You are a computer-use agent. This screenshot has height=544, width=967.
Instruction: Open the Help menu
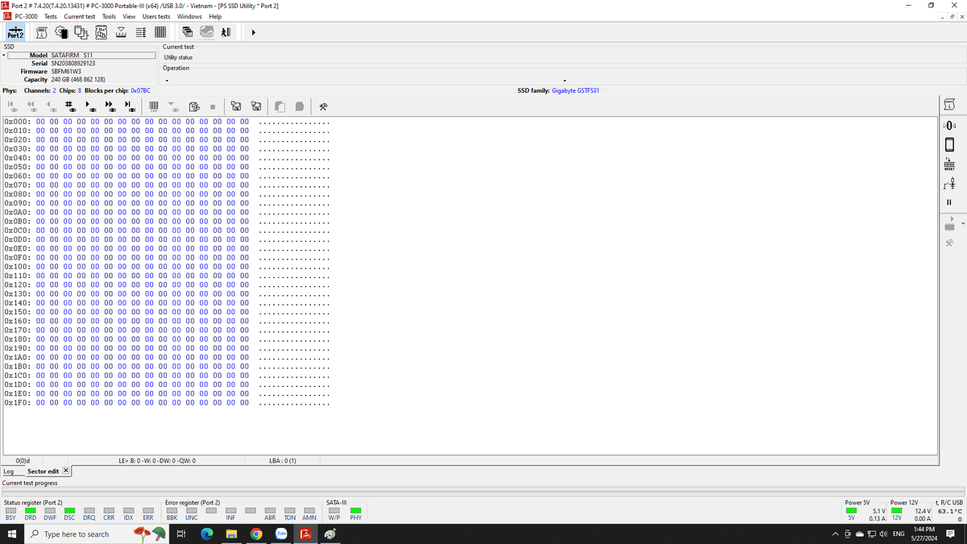(x=215, y=16)
